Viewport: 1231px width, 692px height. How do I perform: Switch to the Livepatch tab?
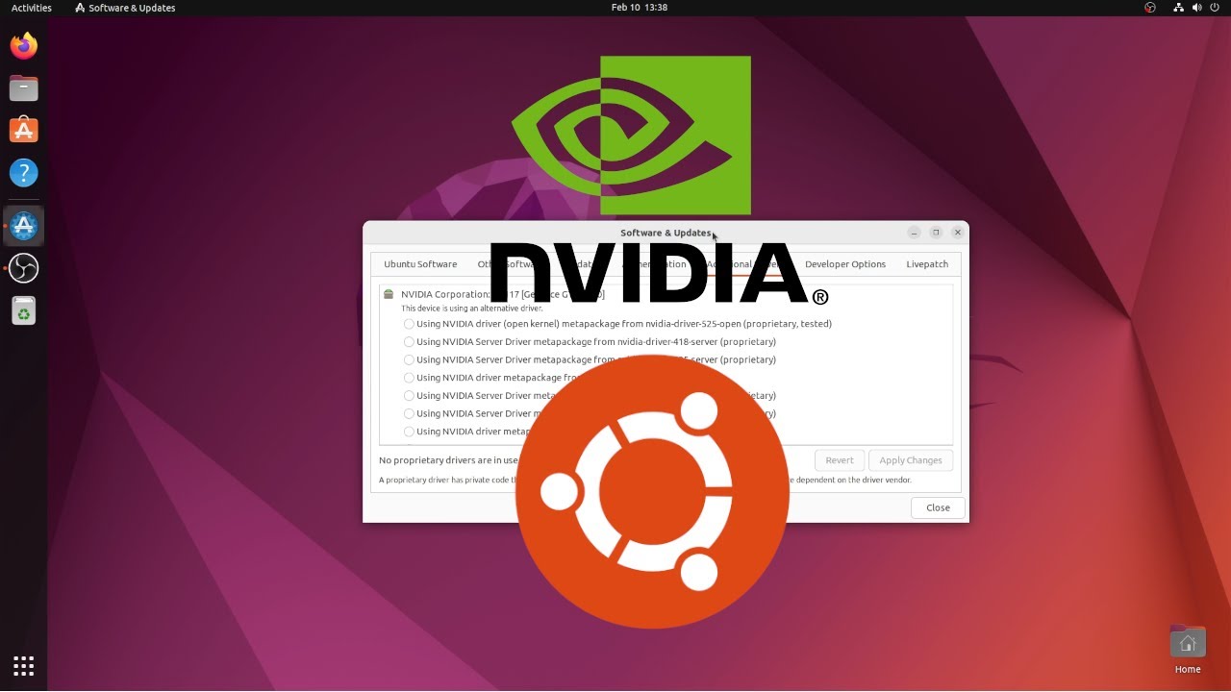(x=927, y=264)
